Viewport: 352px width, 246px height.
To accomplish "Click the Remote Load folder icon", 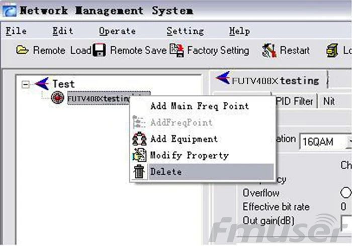I will pyautogui.click(x=22, y=50).
